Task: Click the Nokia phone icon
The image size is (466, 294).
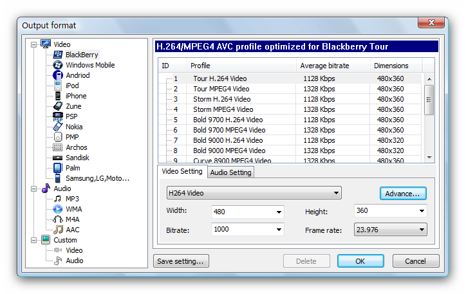Action: point(58,127)
